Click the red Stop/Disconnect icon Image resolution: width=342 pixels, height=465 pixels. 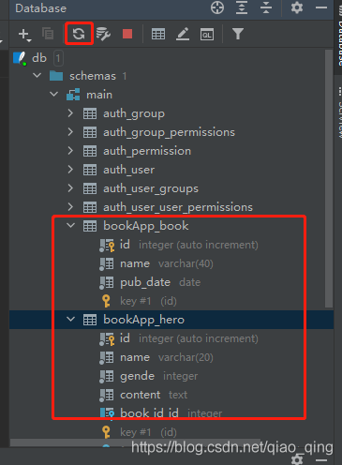click(127, 34)
